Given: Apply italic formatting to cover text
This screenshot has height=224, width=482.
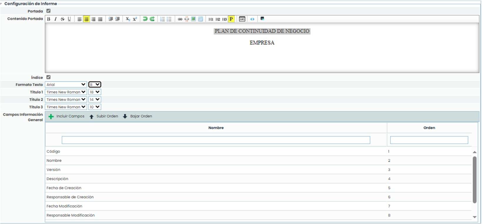Looking at the screenshot, I should tap(55, 19).
